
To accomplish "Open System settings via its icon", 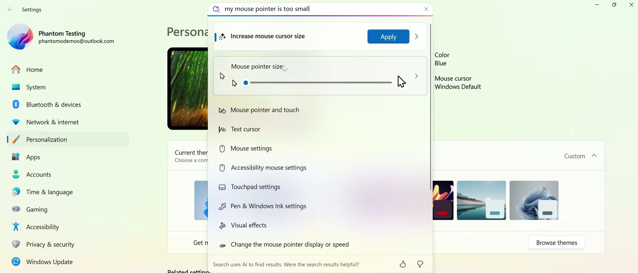I will point(16,87).
